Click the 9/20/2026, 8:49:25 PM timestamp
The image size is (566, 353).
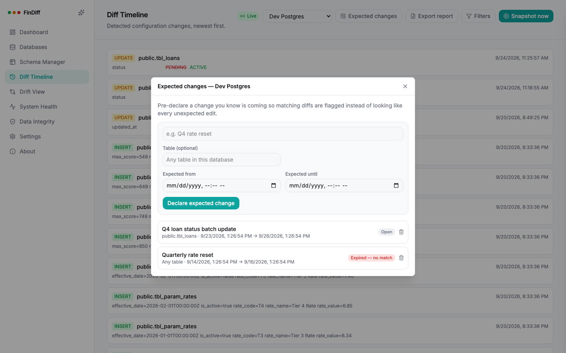tap(522, 118)
